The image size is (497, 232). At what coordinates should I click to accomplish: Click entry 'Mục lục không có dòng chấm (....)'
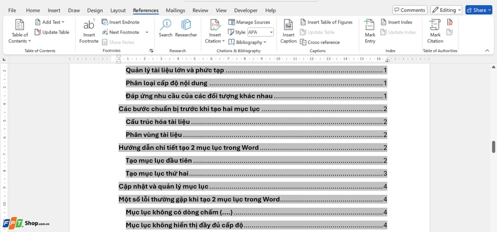(x=179, y=212)
